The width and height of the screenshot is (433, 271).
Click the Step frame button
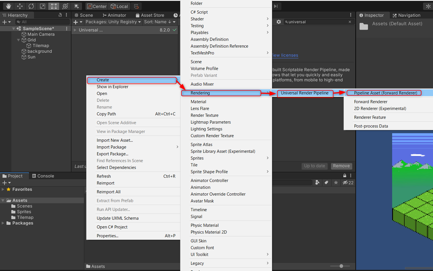coord(276,6)
